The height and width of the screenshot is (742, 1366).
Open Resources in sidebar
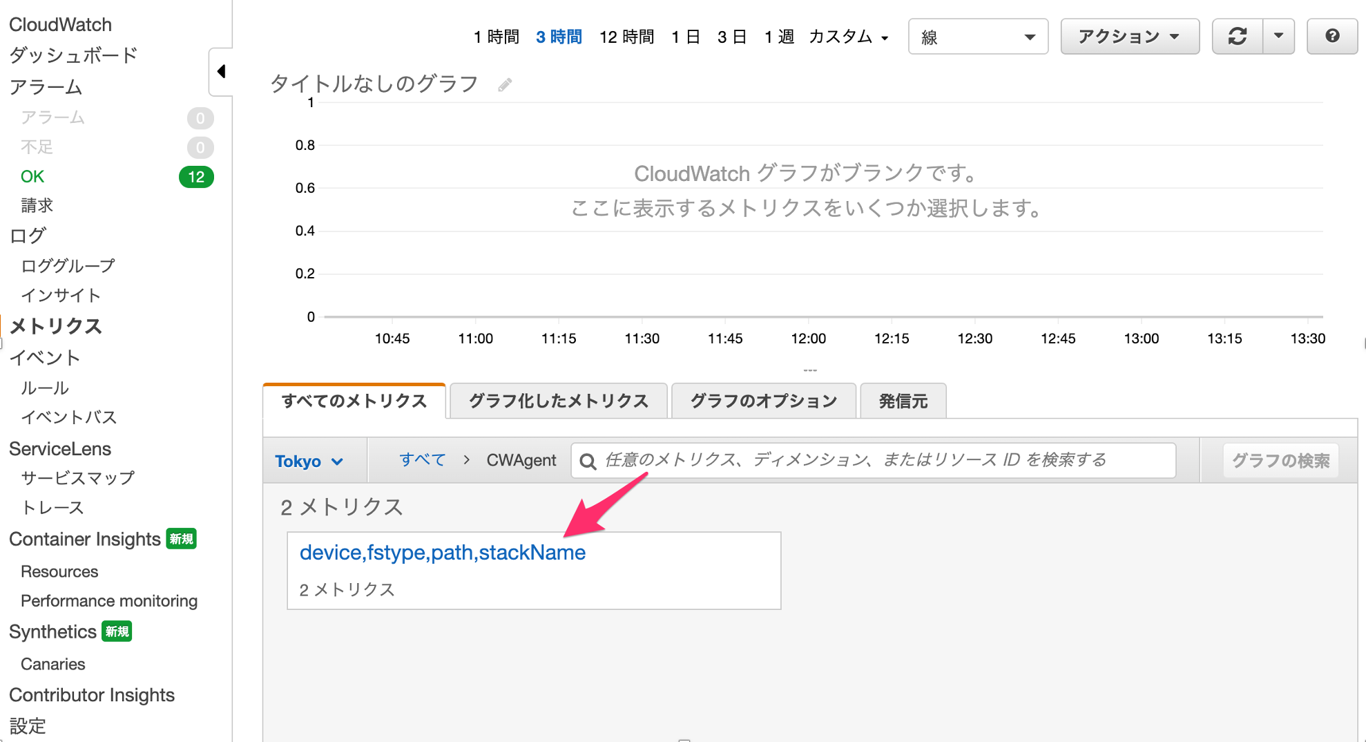59,572
